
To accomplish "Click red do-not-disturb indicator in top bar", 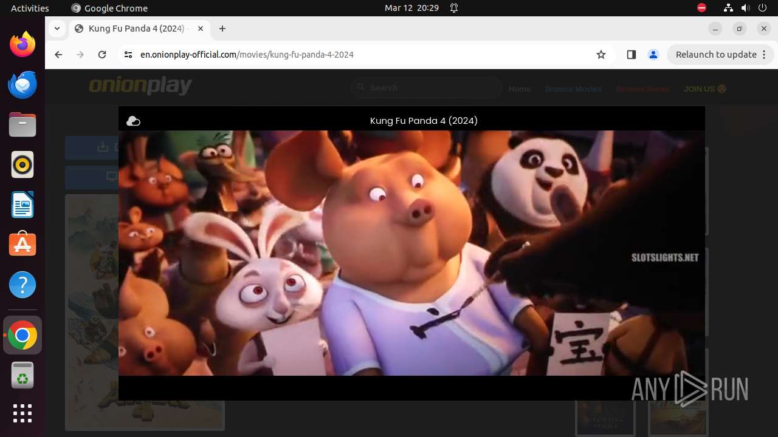I will pyautogui.click(x=701, y=8).
